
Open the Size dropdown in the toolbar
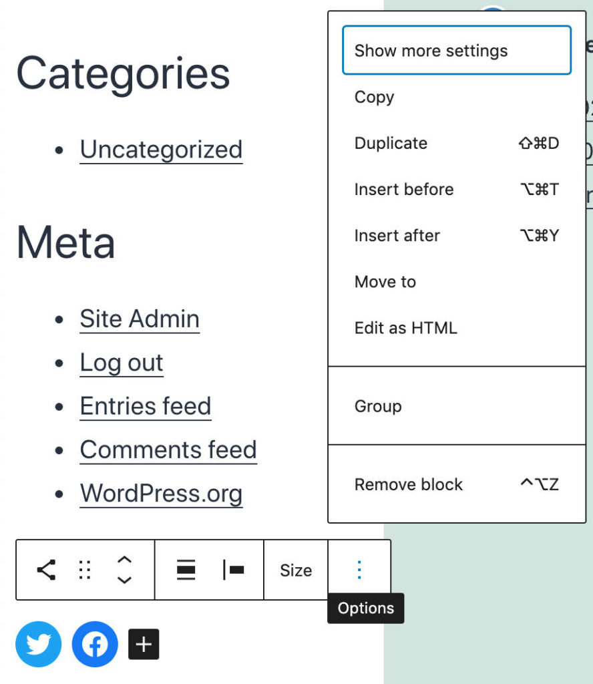295,570
